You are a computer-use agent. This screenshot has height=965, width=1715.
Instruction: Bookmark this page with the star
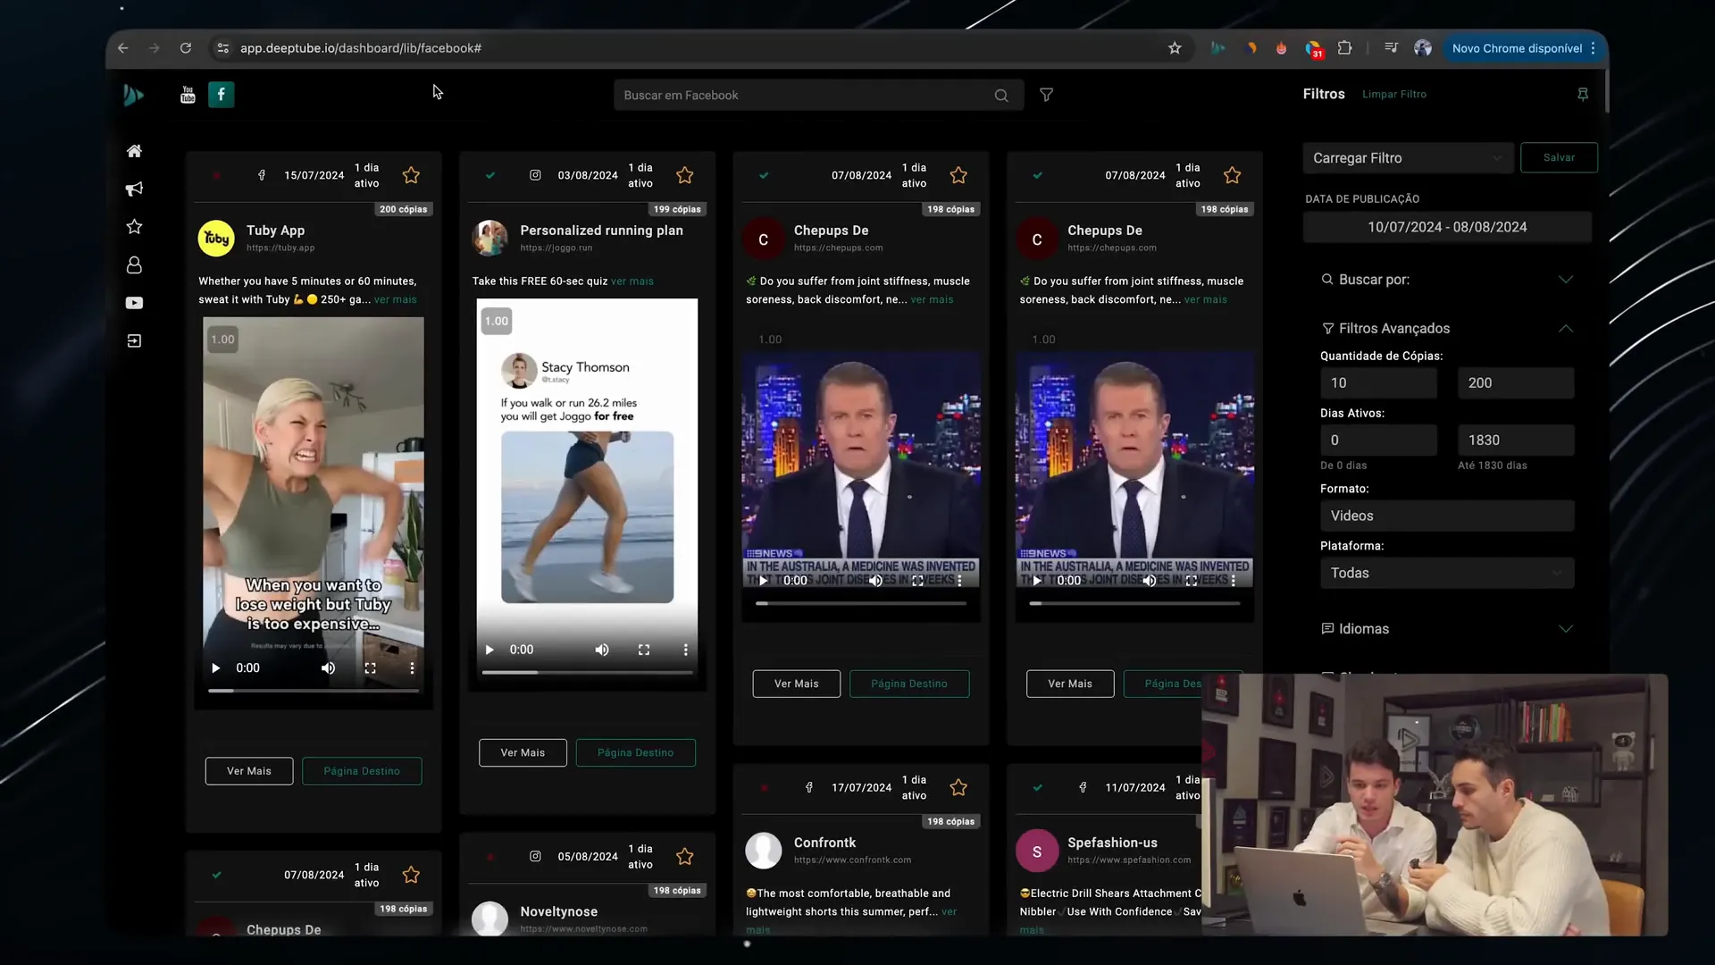tap(1175, 48)
